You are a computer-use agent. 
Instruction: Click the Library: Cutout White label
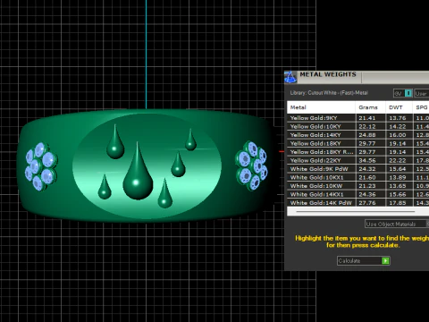point(329,93)
